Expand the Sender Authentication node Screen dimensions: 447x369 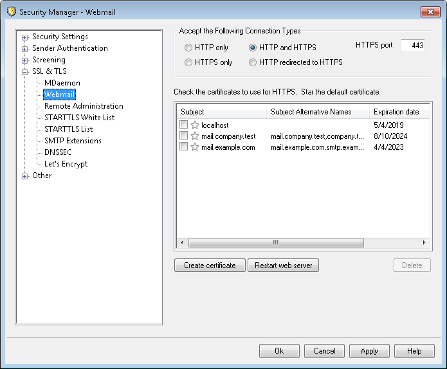[25, 49]
